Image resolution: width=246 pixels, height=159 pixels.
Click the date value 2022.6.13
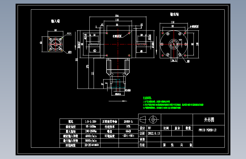[x=154, y=133]
